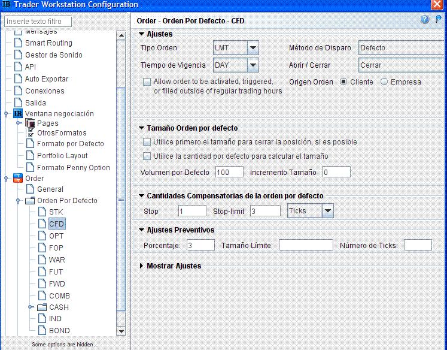Click the pin icon in header
Screen dimensions: 447x350
coord(438,19)
